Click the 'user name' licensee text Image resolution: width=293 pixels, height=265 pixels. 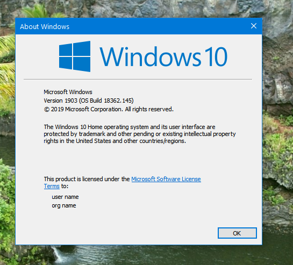pyautogui.click(x=65, y=197)
